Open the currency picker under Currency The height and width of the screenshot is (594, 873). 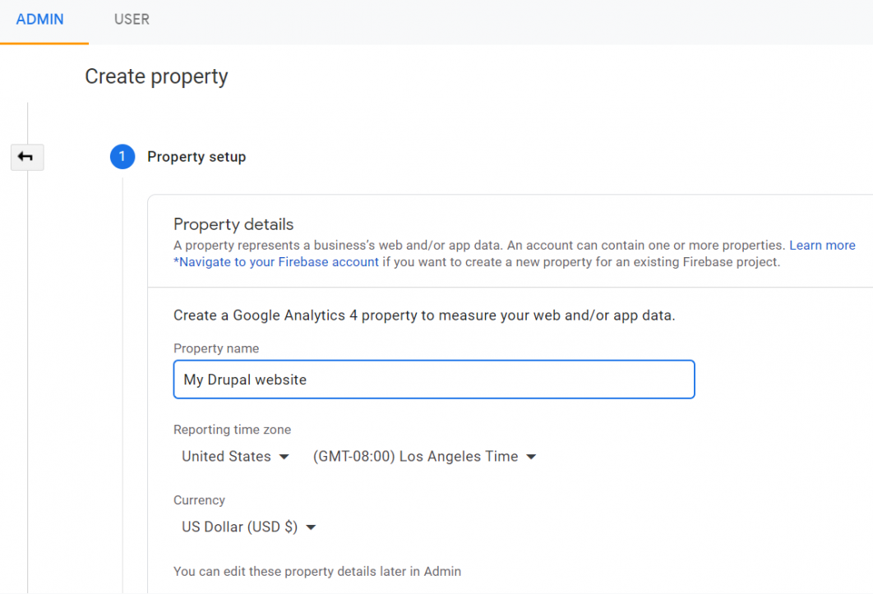[x=247, y=527]
